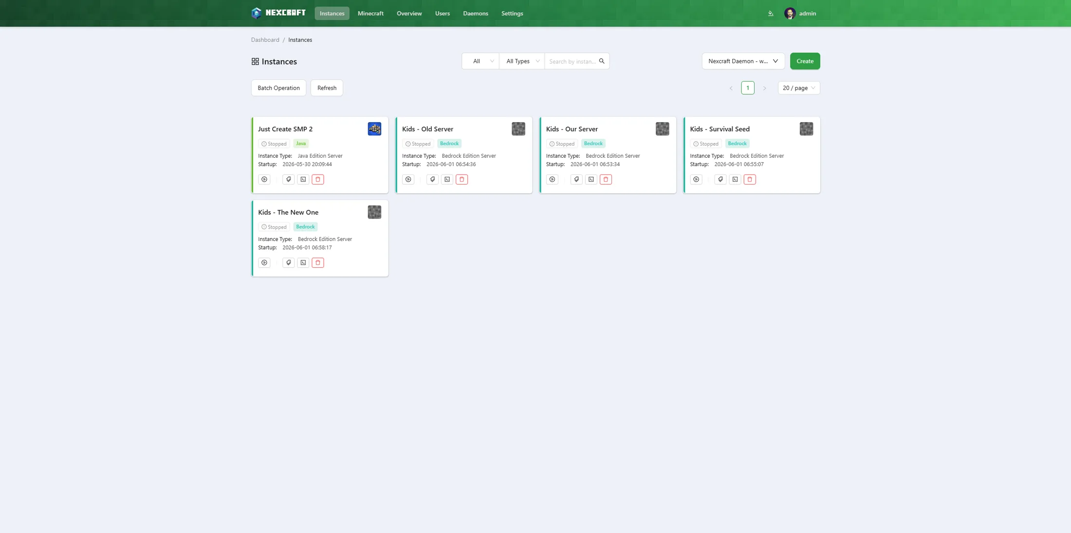Follow the Dashboard breadcrumb link

265,40
